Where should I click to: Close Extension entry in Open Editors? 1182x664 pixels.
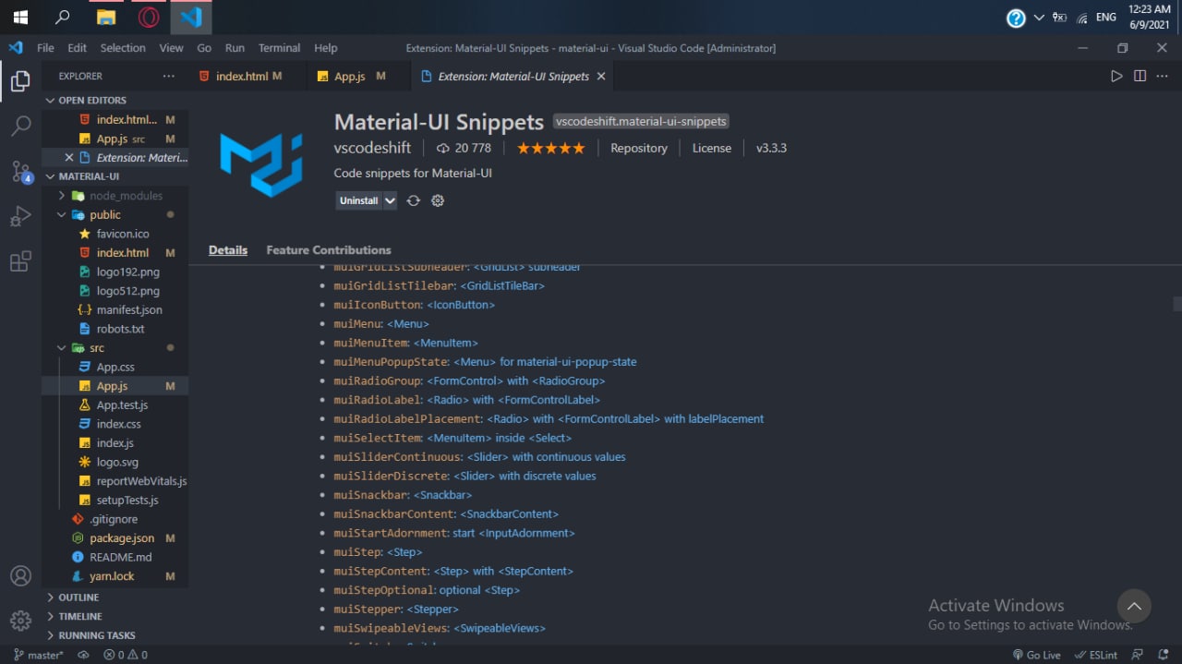click(x=68, y=158)
